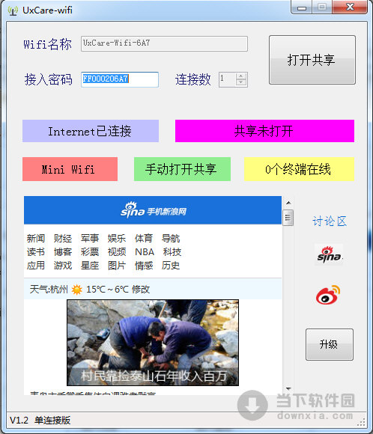Open the 视频 video link
Viewport: 373px width, 434px height.
coord(117,252)
